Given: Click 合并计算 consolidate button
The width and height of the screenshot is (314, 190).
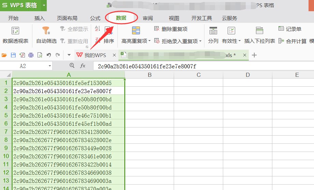Looking at the screenshot, I should [x=292, y=41].
